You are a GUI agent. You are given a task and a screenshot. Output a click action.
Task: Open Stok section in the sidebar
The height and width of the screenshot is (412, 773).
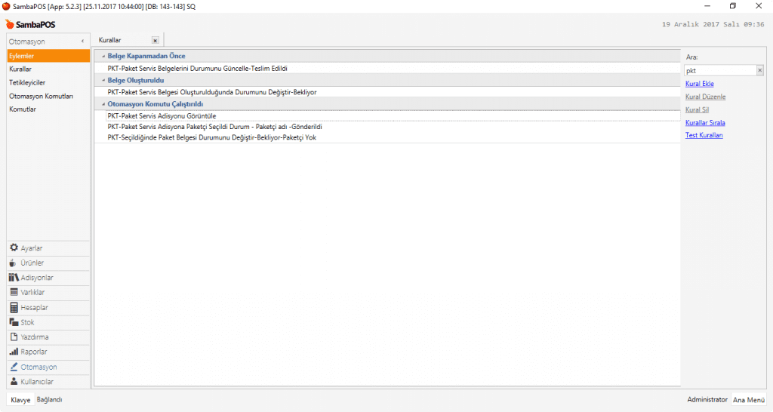(x=27, y=322)
